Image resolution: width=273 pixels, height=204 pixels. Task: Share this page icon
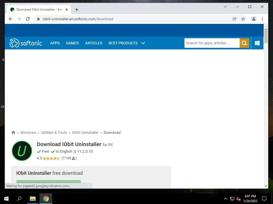[235, 19]
